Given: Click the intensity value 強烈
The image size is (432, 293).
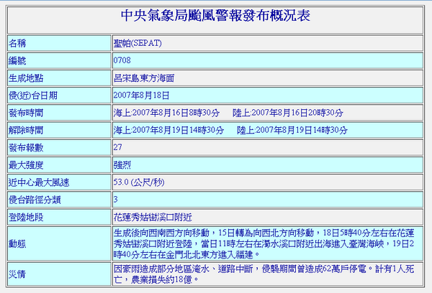Looking at the screenshot, I should pyautogui.click(x=122, y=165).
